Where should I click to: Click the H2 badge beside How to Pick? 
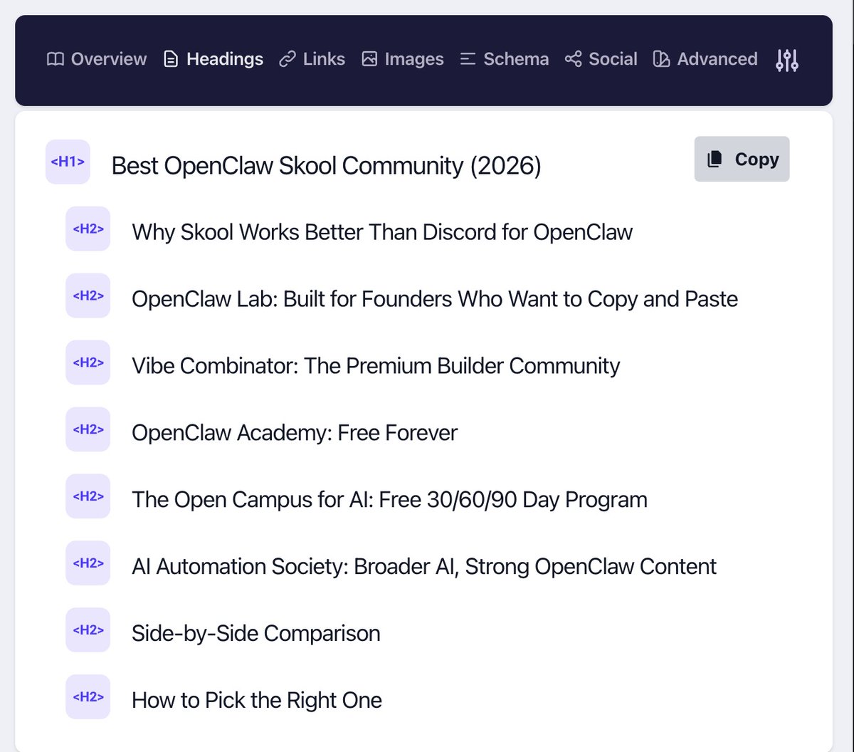pos(88,697)
